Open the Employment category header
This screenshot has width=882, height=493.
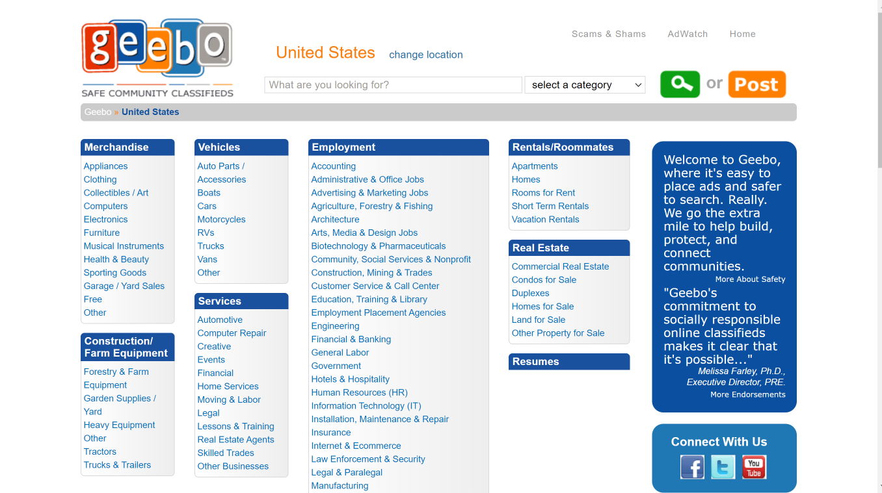pos(399,147)
